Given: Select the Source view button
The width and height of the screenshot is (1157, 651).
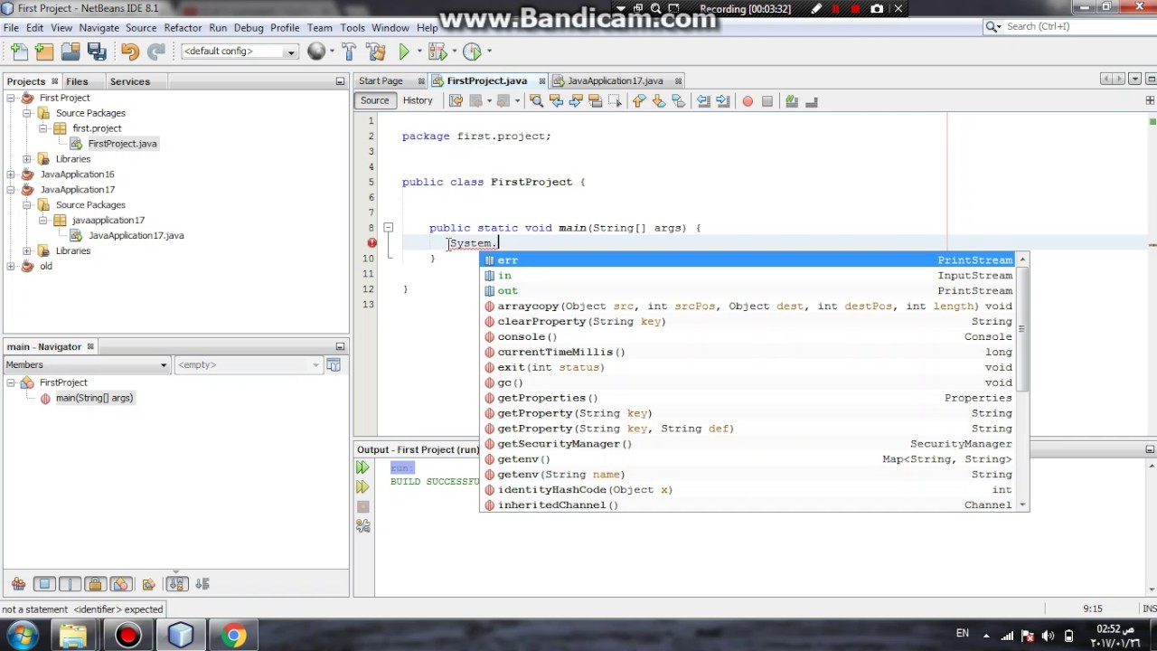Looking at the screenshot, I should point(374,100).
